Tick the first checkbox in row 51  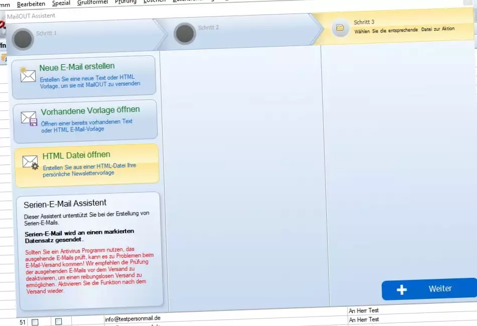[35, 322]
